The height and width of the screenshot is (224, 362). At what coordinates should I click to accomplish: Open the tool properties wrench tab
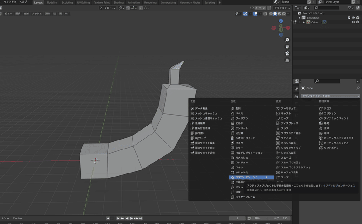[x=295, y=88]
